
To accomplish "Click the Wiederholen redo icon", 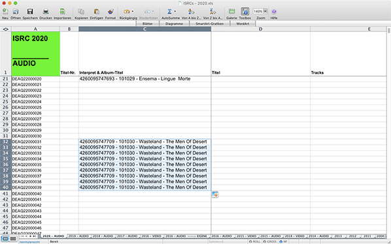I will pos(147,12).
